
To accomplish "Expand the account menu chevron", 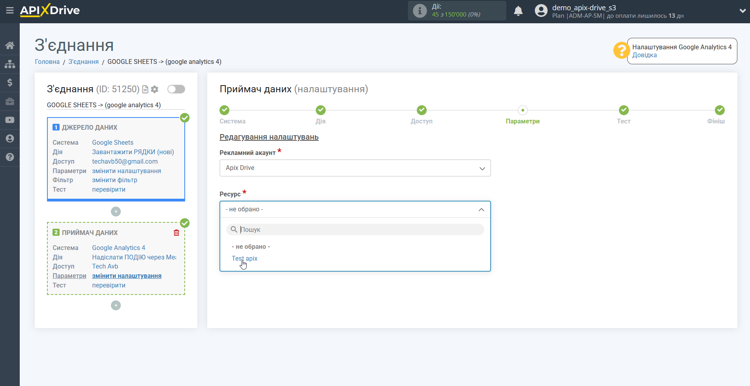I will (742, 11).
